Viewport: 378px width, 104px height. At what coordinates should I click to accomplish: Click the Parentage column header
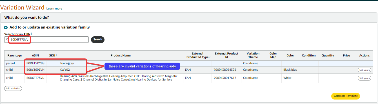click(x=15, y=55)
